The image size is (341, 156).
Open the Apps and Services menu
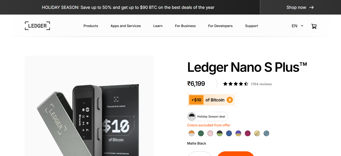pos(126,26)
